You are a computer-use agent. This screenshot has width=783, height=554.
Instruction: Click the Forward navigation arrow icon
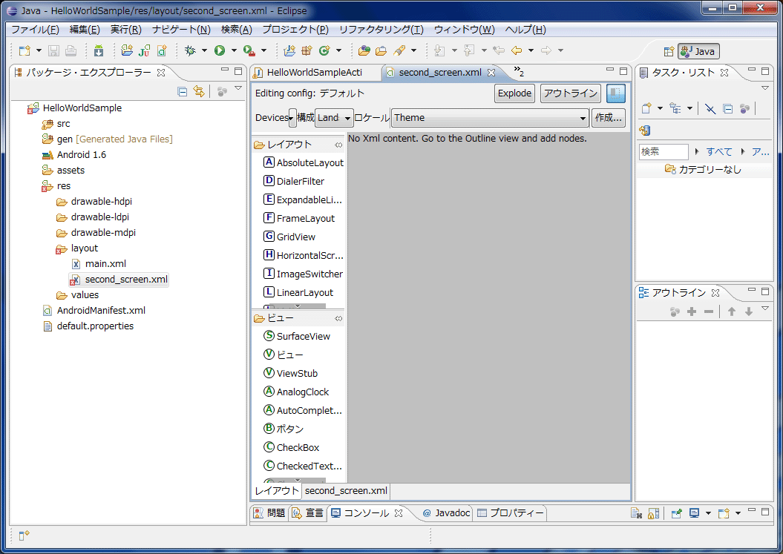point(546,50)
